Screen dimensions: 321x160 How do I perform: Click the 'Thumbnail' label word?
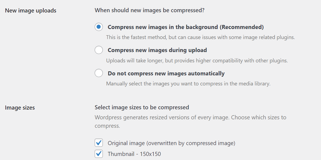(121, 154)
